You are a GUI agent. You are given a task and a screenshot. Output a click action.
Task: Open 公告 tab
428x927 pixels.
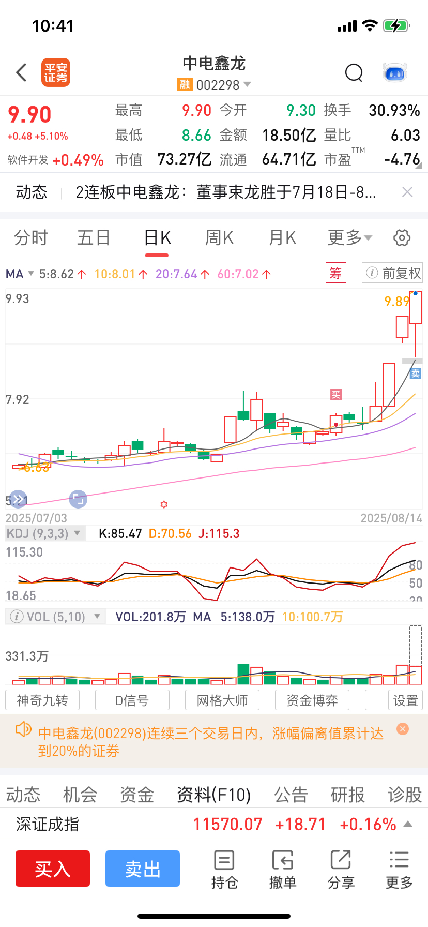pos(291,795)
